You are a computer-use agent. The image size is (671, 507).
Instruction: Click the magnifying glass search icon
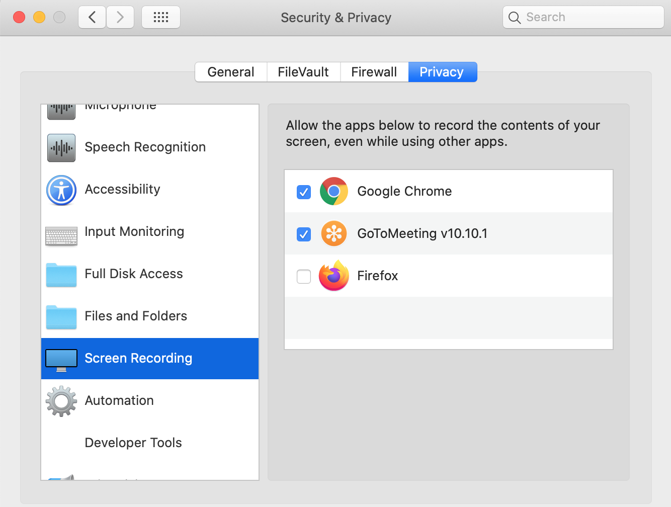coord(514,18)
